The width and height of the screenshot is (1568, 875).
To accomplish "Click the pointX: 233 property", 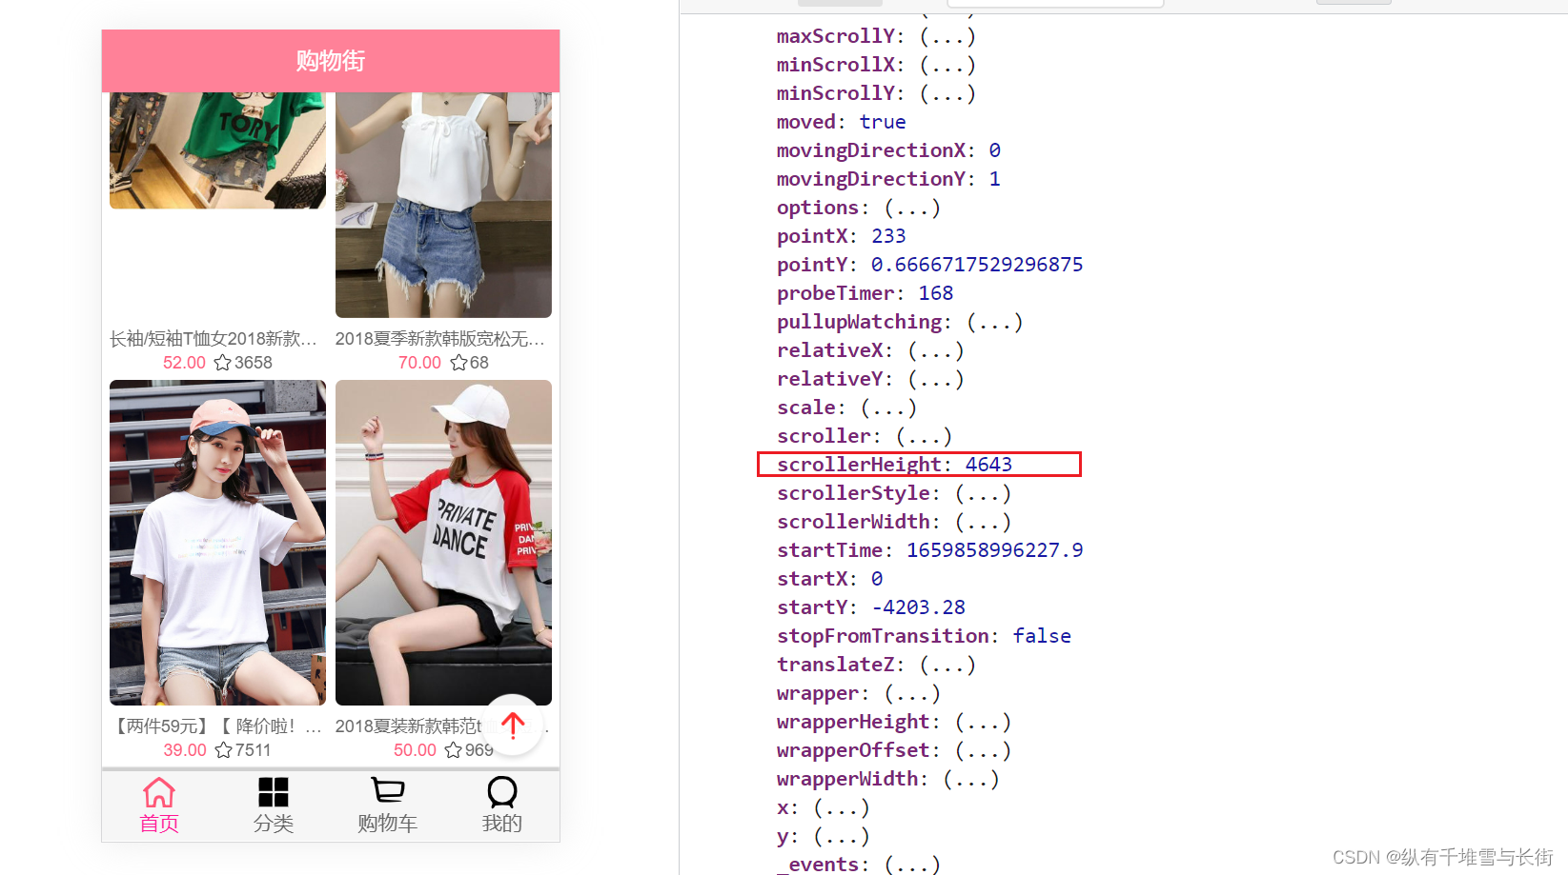I will click(x=841, y=236).
